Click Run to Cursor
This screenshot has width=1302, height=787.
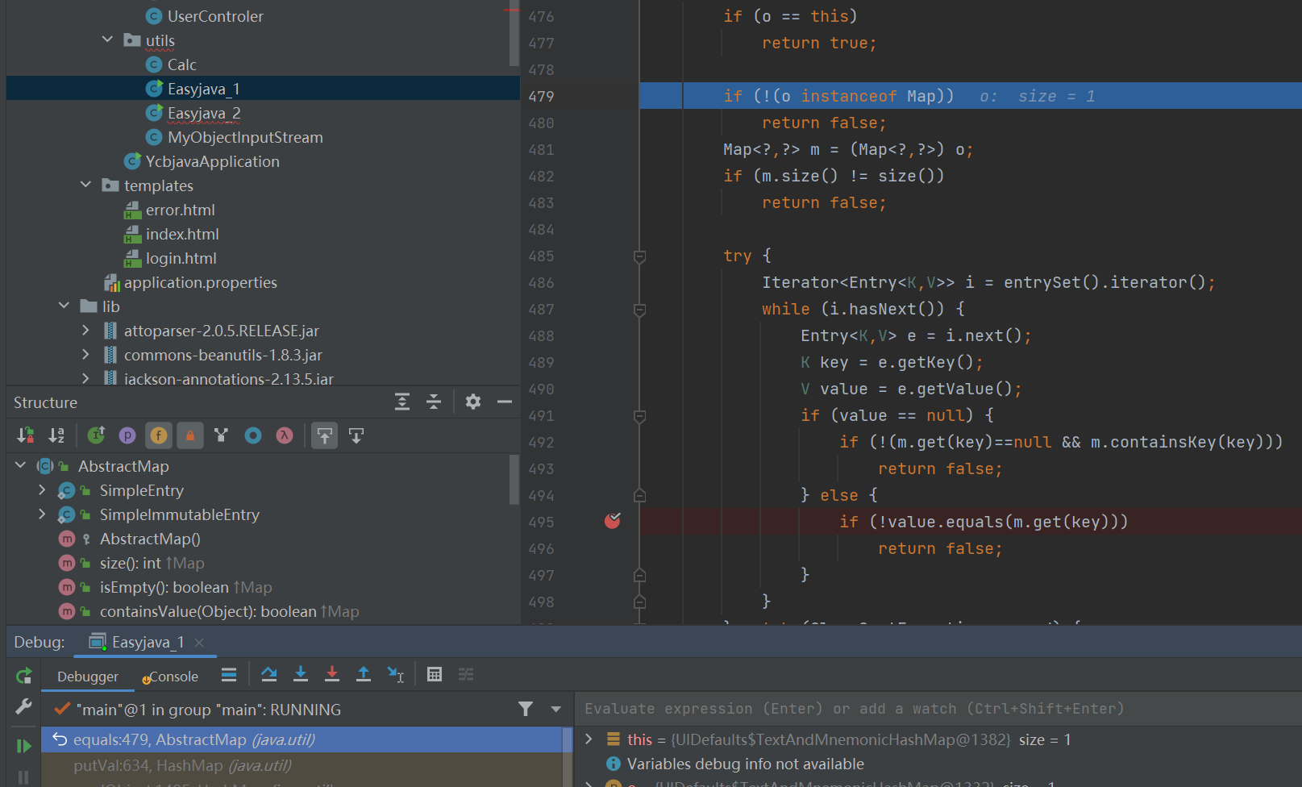point(395,675)
